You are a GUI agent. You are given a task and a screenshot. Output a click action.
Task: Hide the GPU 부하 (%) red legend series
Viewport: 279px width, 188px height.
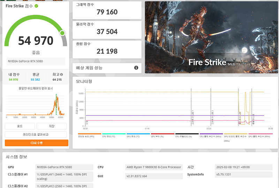(163, 136)
